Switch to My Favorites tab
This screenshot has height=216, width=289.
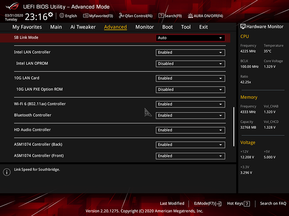[27, 27]
